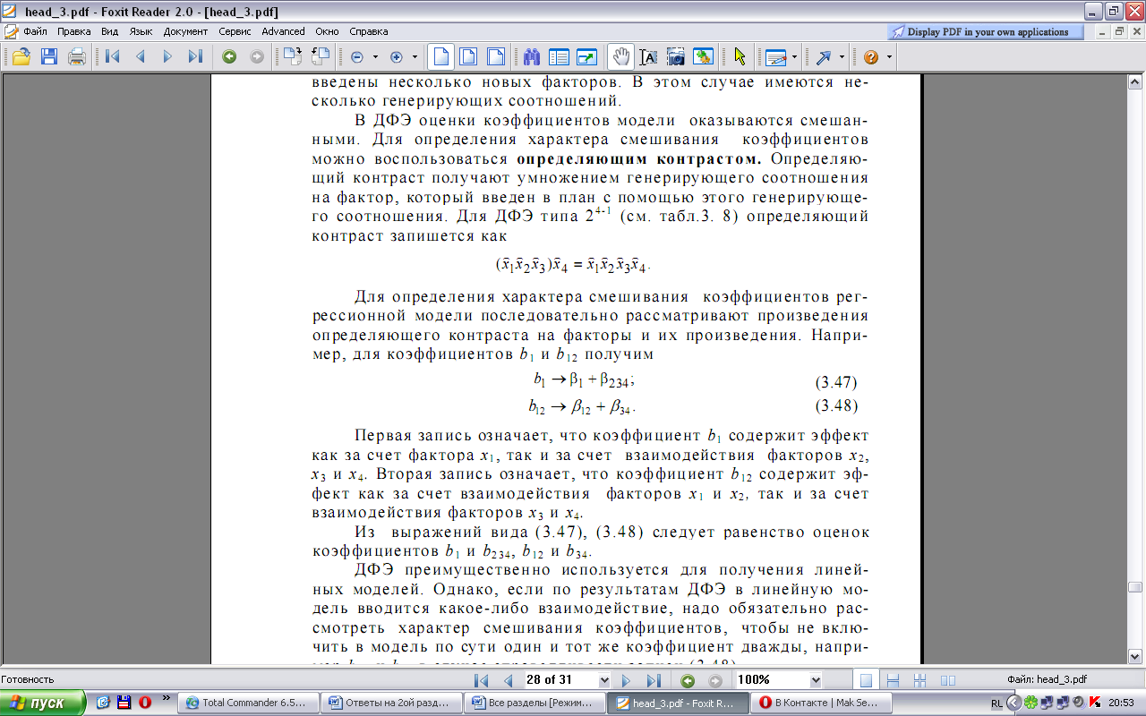Click status bar last page arrow
Screen dimensions: 1146x716
[653, 680]
